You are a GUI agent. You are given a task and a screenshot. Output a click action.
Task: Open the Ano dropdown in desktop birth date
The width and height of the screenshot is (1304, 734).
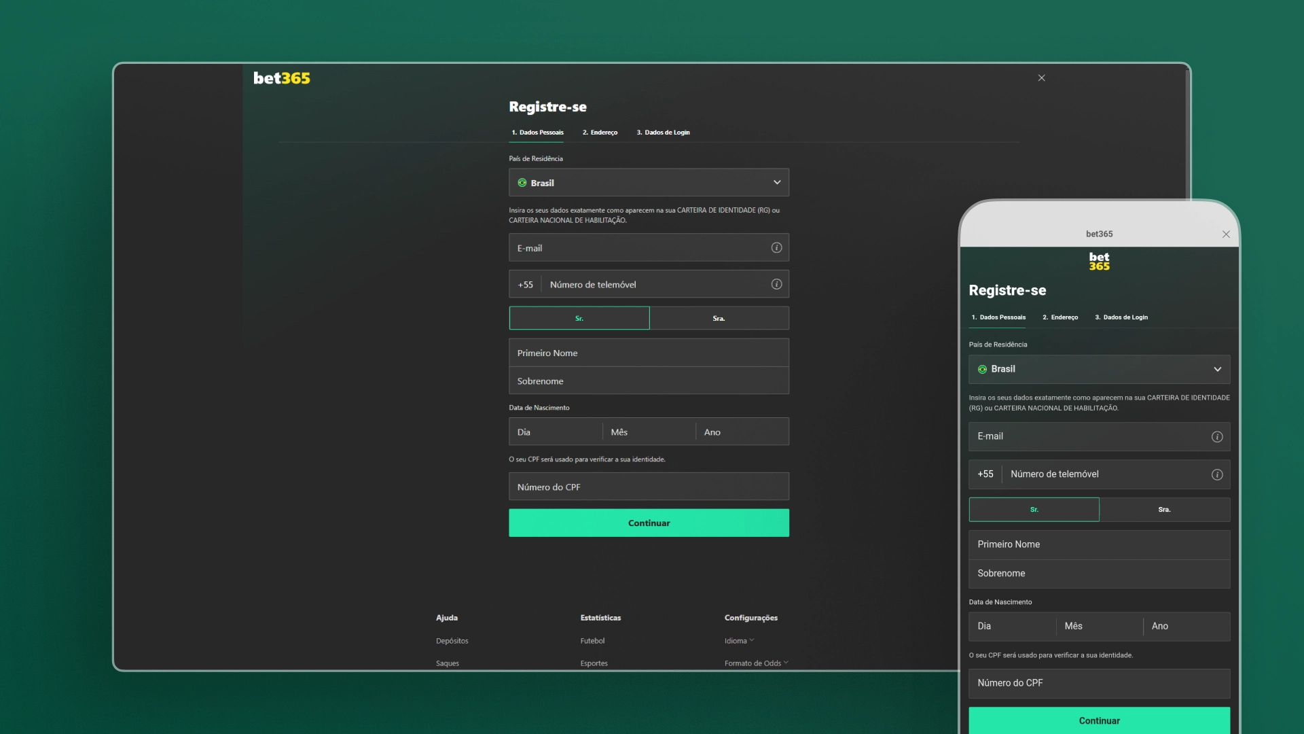click(742, 432)
